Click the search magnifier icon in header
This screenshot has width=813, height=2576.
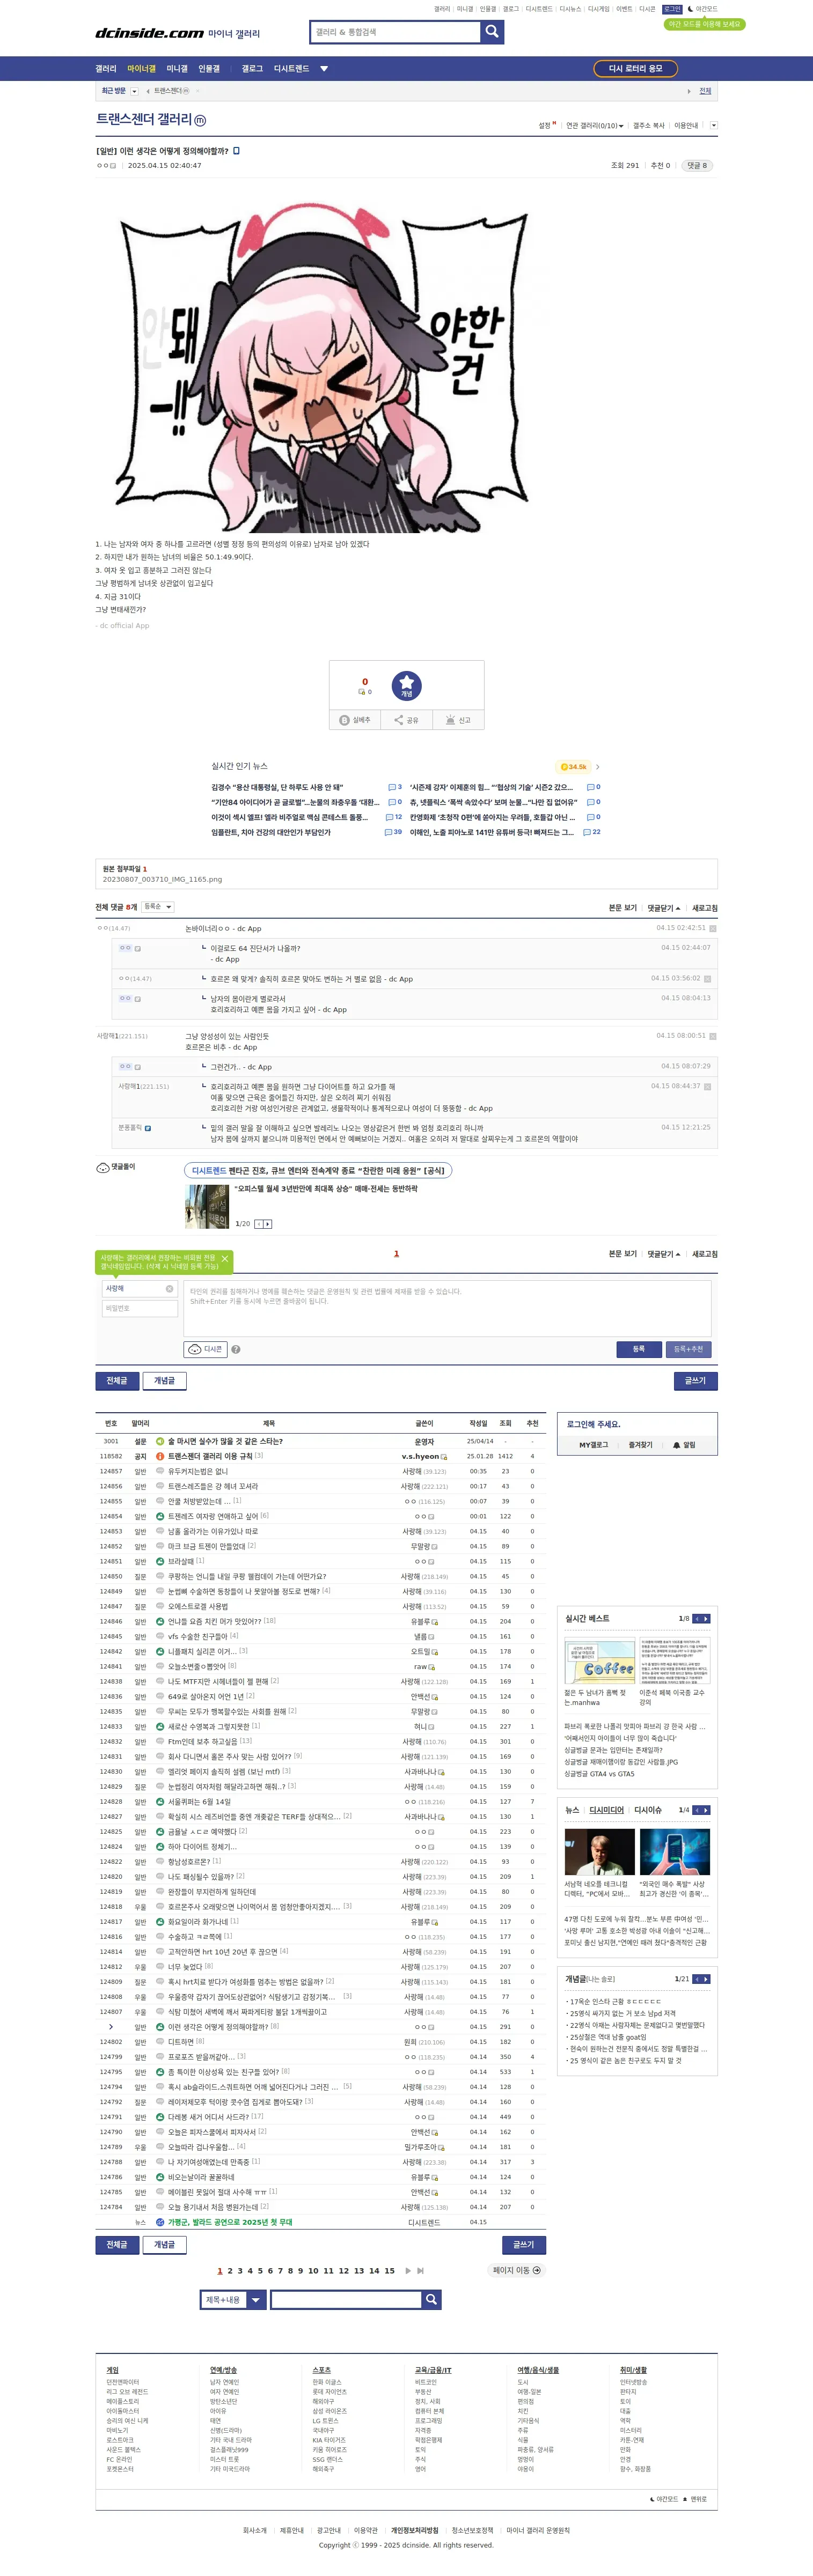point(492,32)
